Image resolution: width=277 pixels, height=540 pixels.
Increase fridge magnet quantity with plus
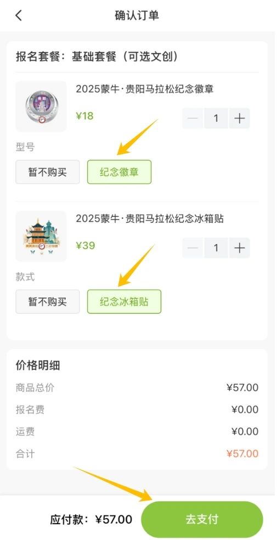pos(240,248)
